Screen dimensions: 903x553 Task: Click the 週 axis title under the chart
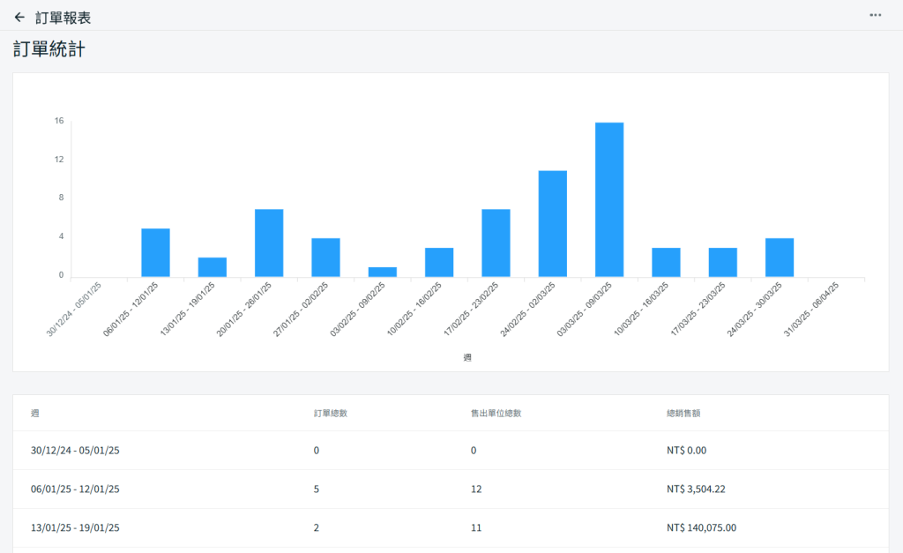point(467,358)
